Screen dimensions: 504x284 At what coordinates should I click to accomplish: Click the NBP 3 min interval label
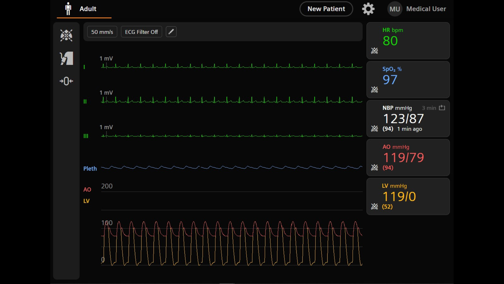[x=429, y=108]
